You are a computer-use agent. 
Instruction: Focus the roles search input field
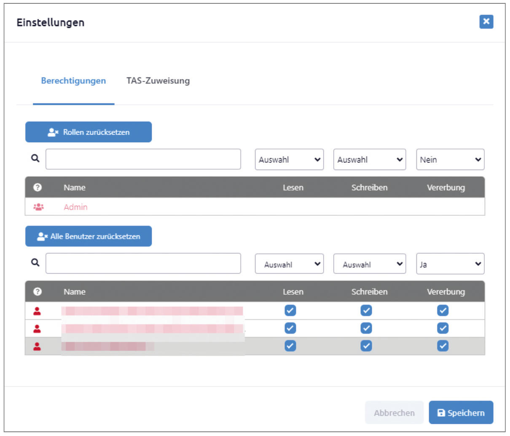143,159
